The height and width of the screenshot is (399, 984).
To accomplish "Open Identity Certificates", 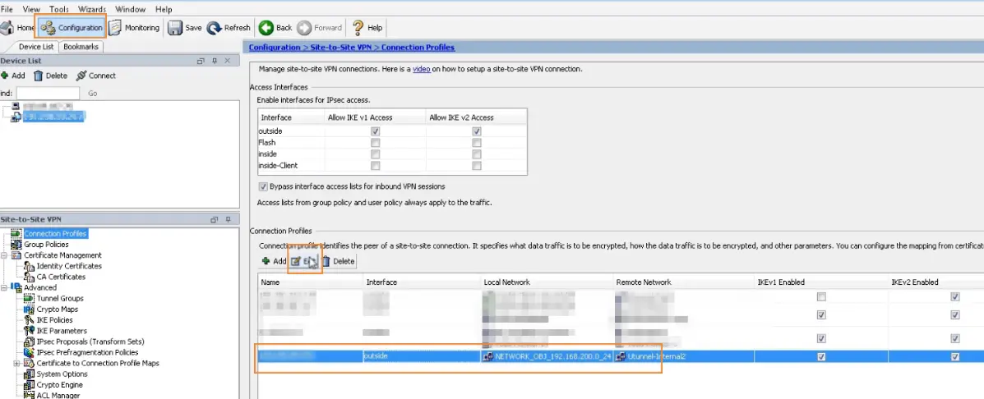I will pyautogui.click(x=69, y=266).
